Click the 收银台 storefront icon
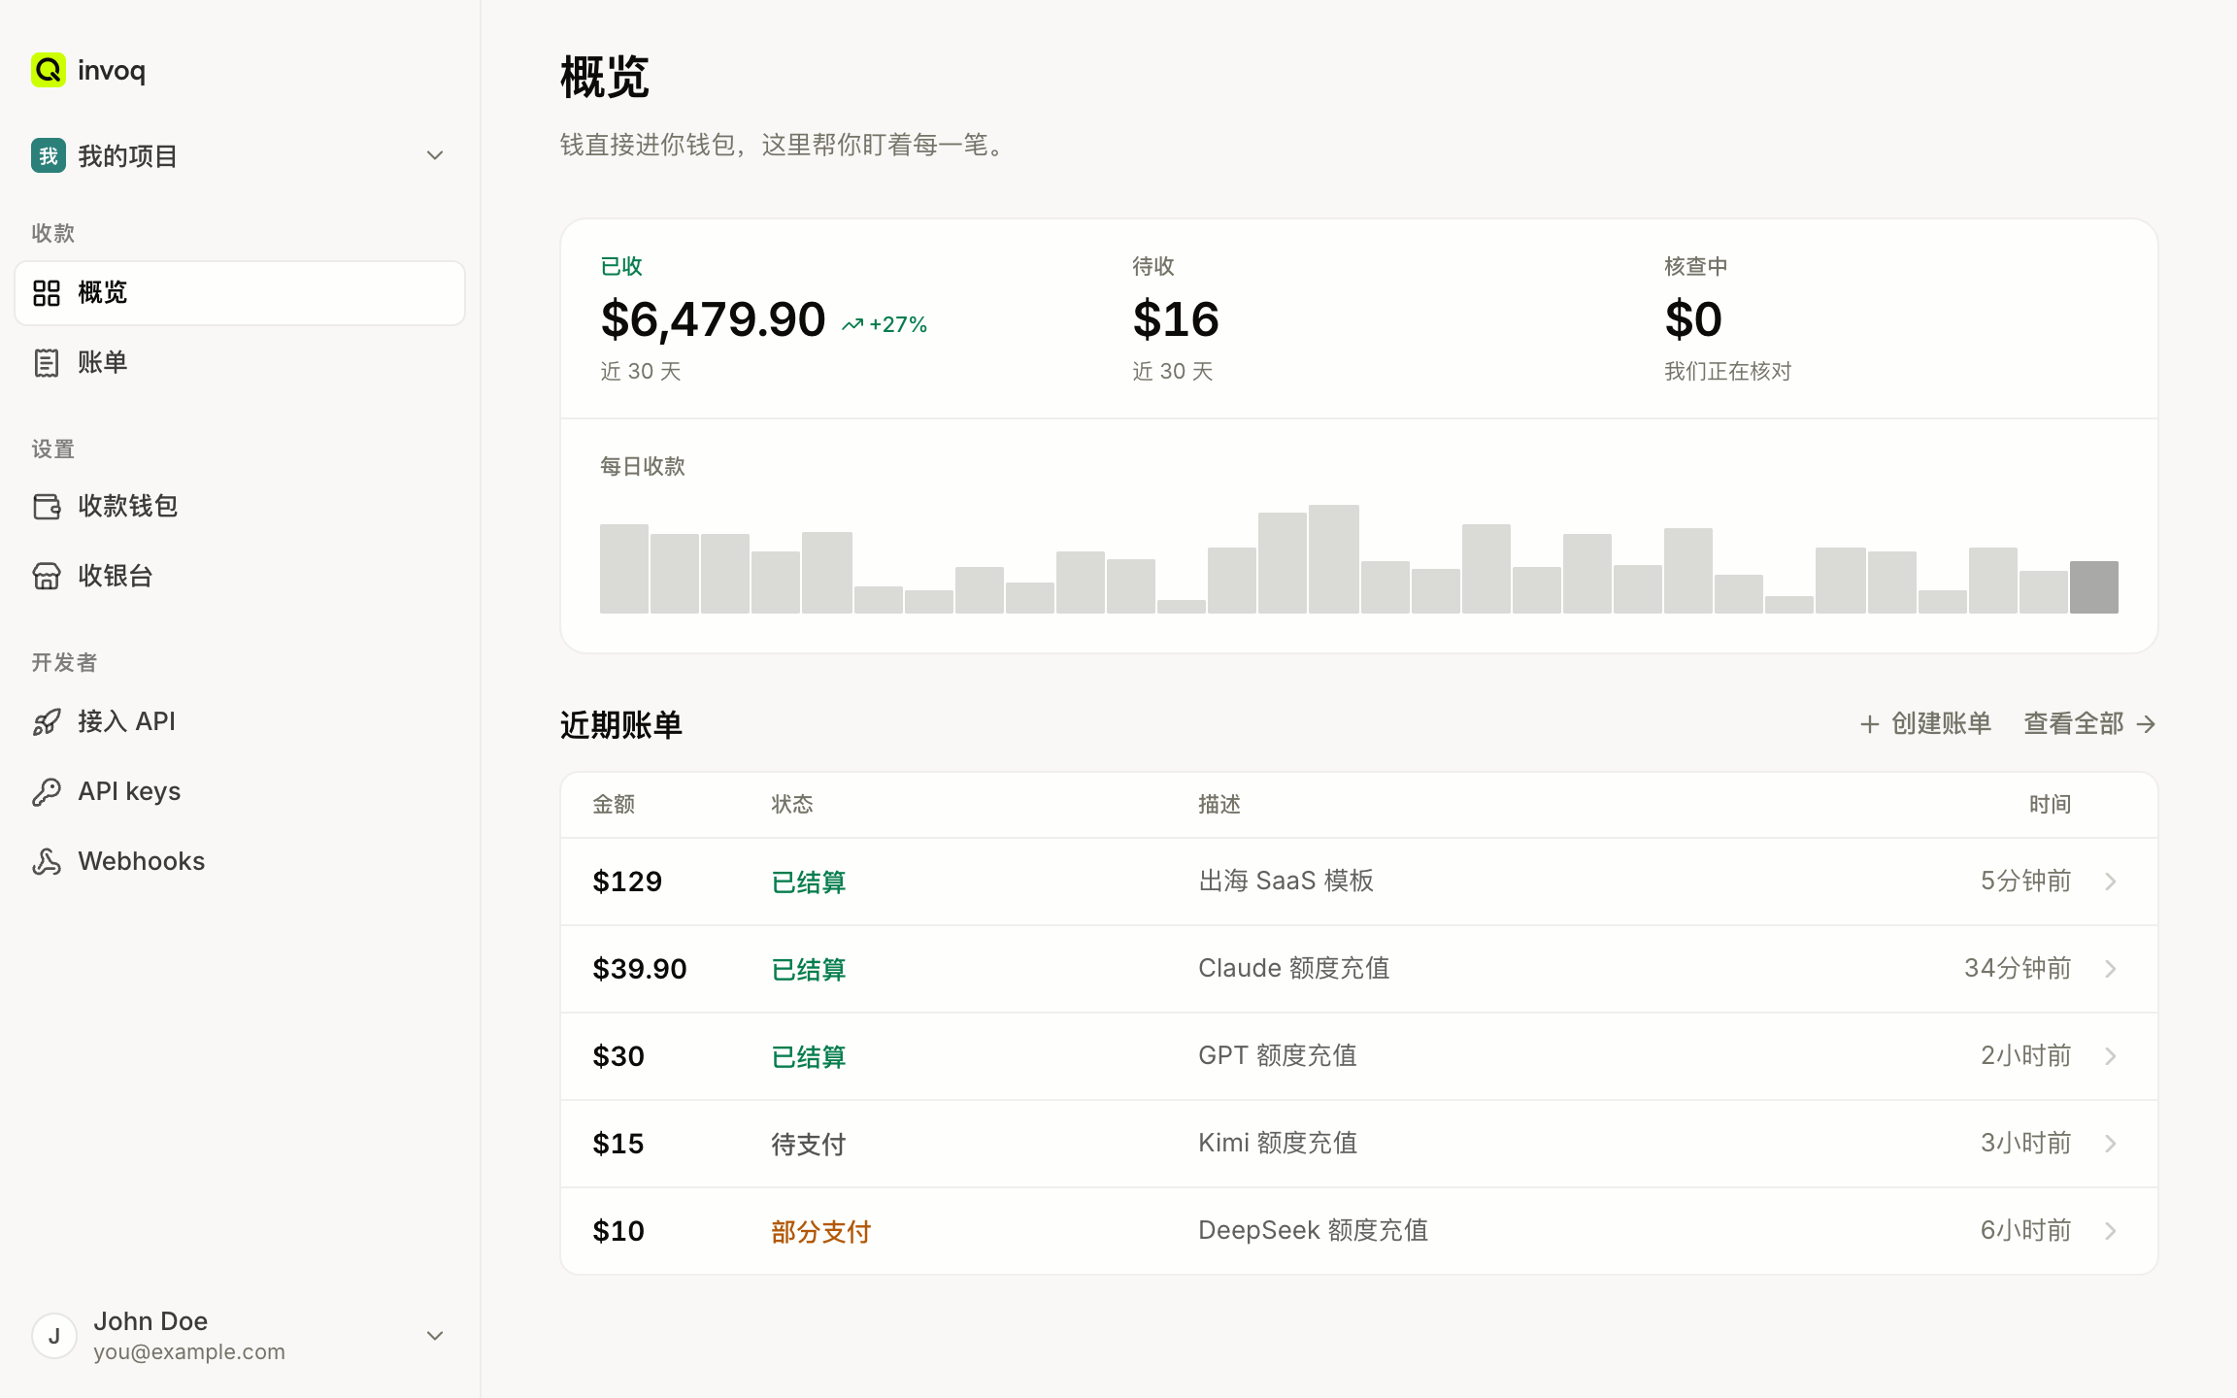 (47, 577)
